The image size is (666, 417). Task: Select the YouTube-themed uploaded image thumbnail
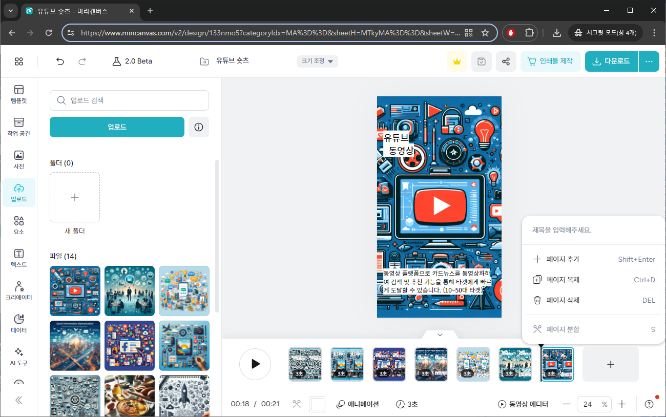point(75,291)
